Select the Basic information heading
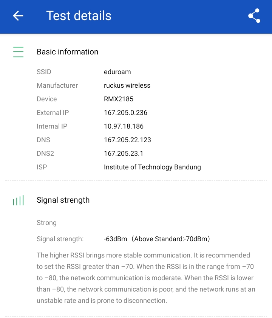 (x=67, y=52)
